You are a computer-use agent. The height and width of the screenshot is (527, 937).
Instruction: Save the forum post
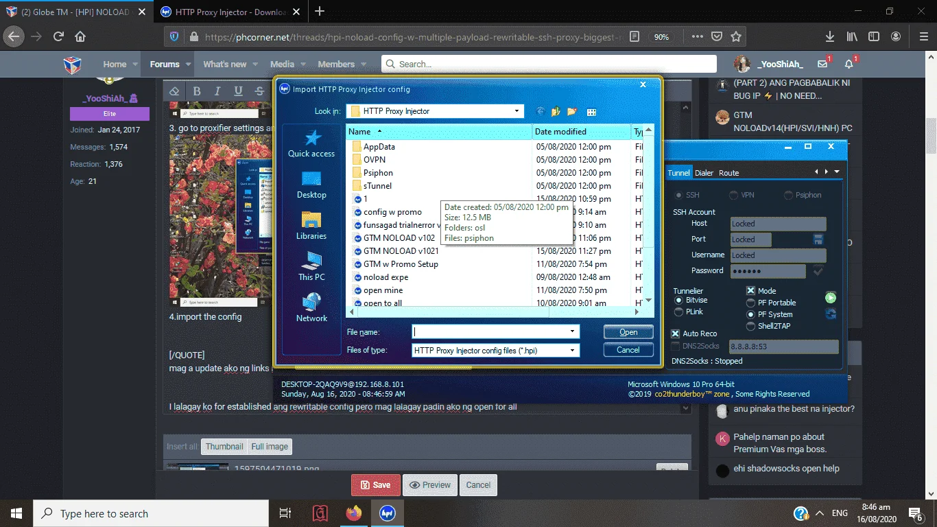point(376,485)
